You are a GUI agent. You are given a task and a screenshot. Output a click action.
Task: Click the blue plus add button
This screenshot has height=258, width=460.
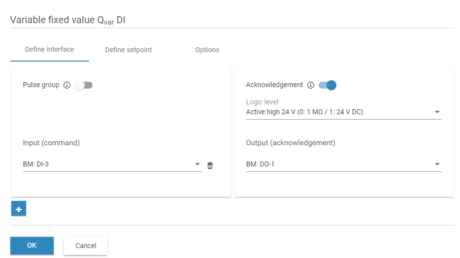[19, 209]
